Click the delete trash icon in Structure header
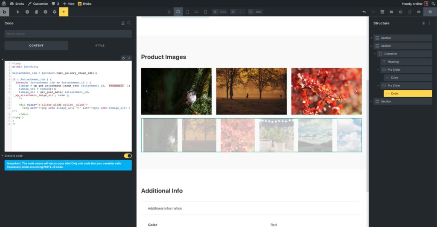The width and height of the screenshot is (437, 227). 423,23
